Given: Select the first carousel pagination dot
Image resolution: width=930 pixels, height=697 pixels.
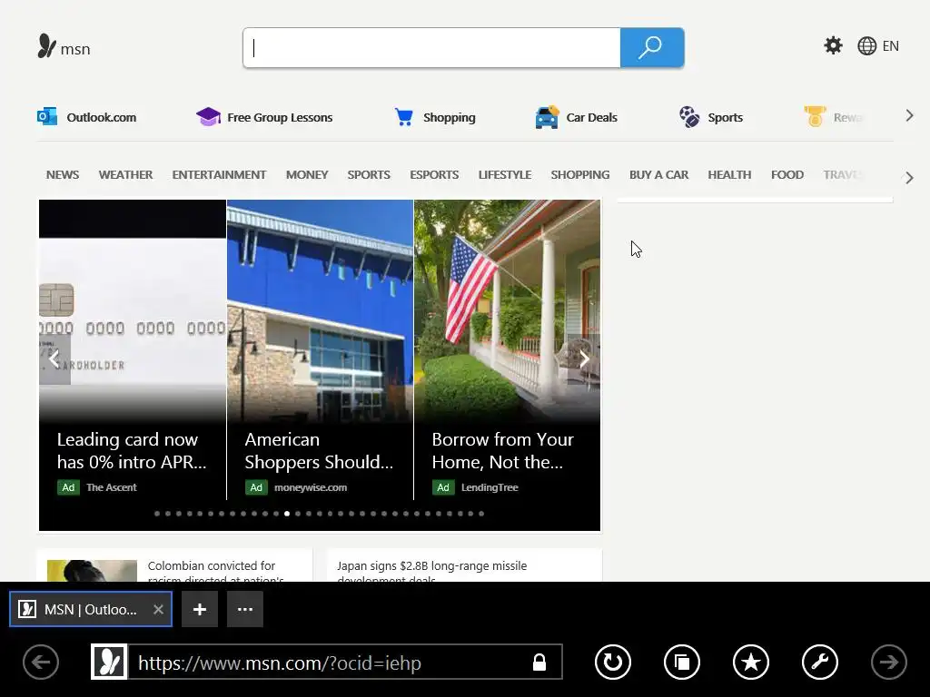Looking at the screenshot, I should (157, 514).
